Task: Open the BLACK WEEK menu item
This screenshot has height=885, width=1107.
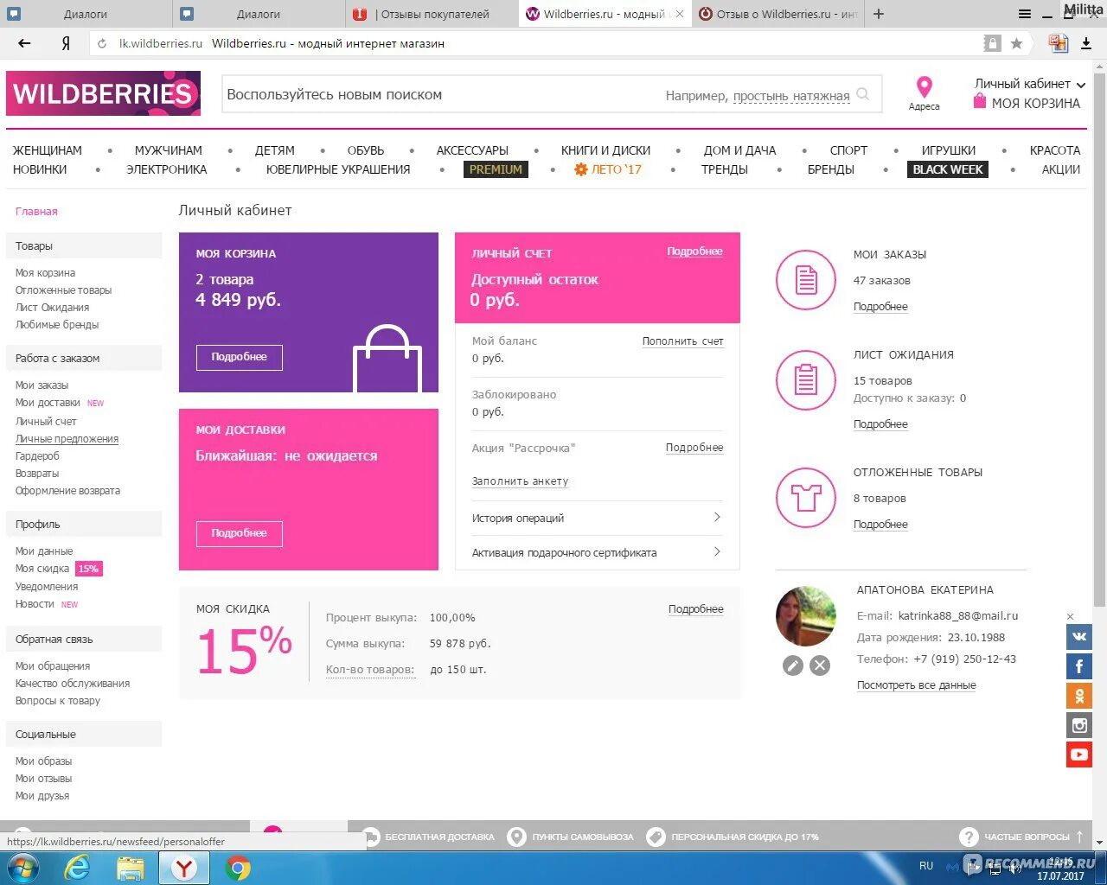Action: pyautogui.click(x=948, y=169)
